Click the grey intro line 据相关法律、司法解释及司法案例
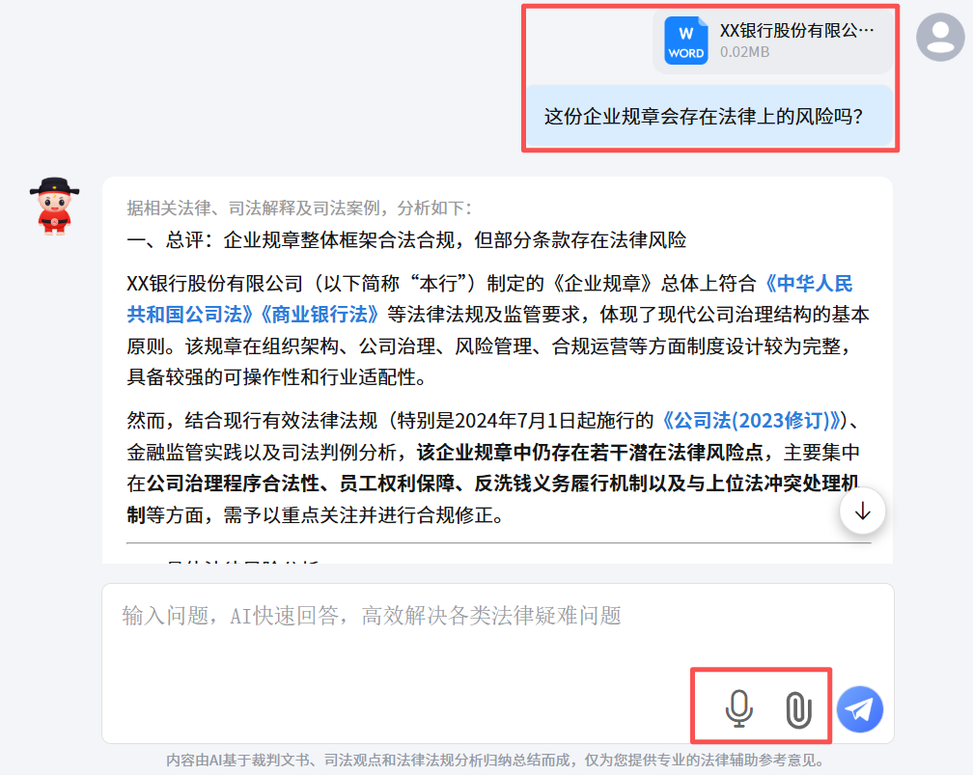The height and width of the screenshot is (775, 973). [299, 208]
